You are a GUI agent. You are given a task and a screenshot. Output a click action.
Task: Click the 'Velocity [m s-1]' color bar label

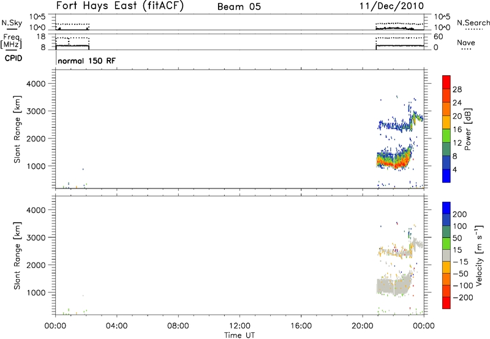(x=479, y=255)
